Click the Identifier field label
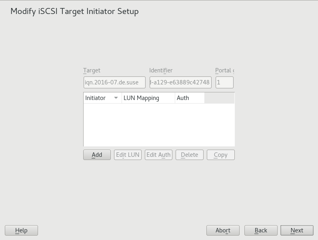This screenshot has height=240, width=318. pos(161,70)
